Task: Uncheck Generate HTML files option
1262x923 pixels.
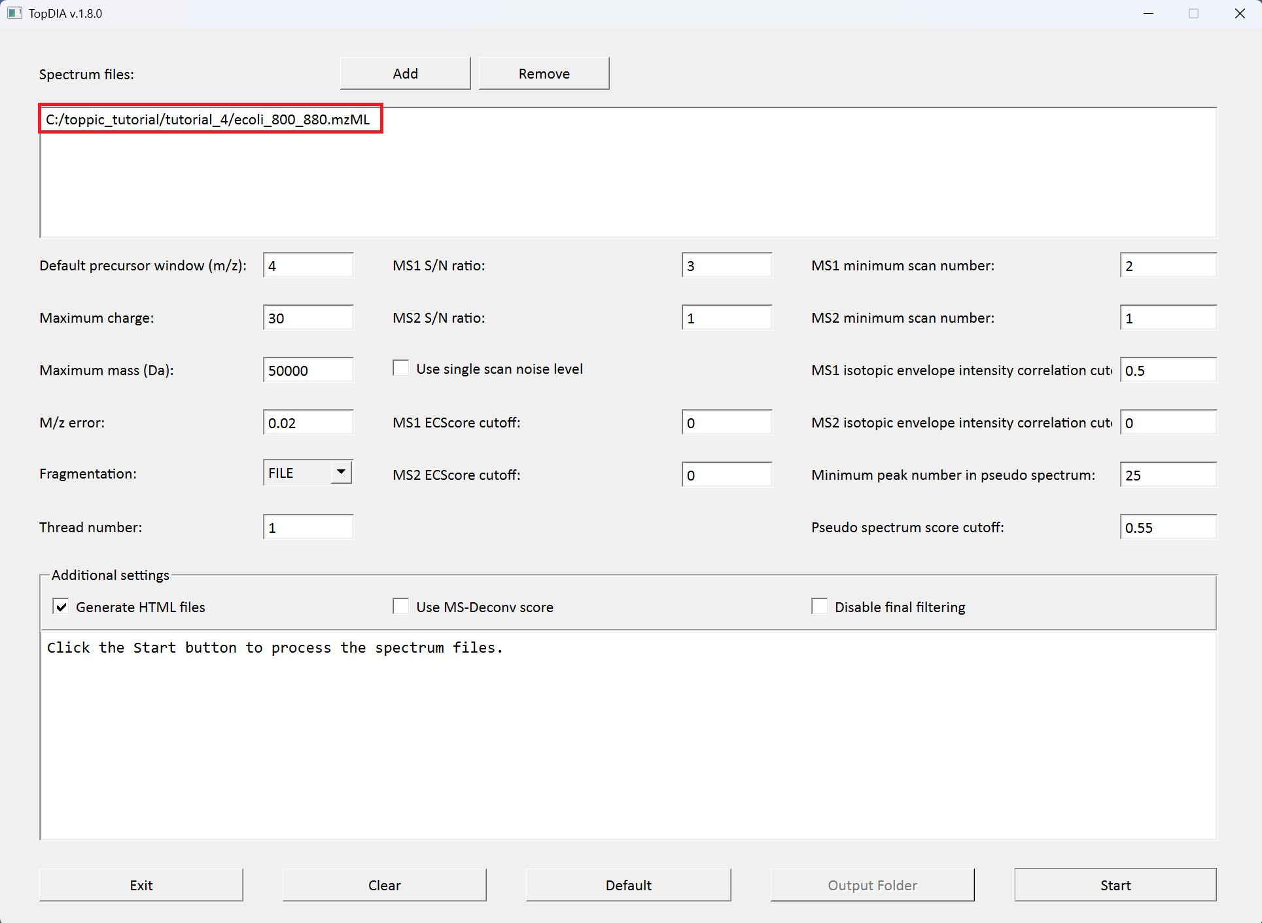Action: [x=61, y=607]
